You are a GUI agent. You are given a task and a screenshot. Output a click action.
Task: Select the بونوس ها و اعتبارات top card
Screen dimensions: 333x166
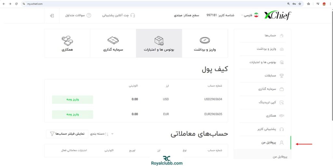point(159,43)
